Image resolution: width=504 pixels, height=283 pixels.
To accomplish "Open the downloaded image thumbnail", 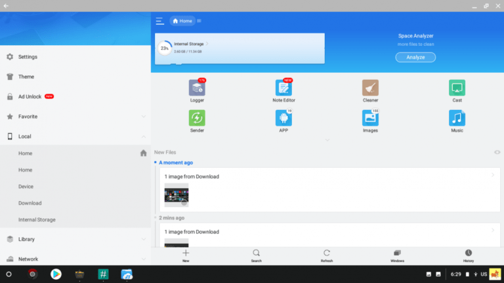I will point(177,195).
